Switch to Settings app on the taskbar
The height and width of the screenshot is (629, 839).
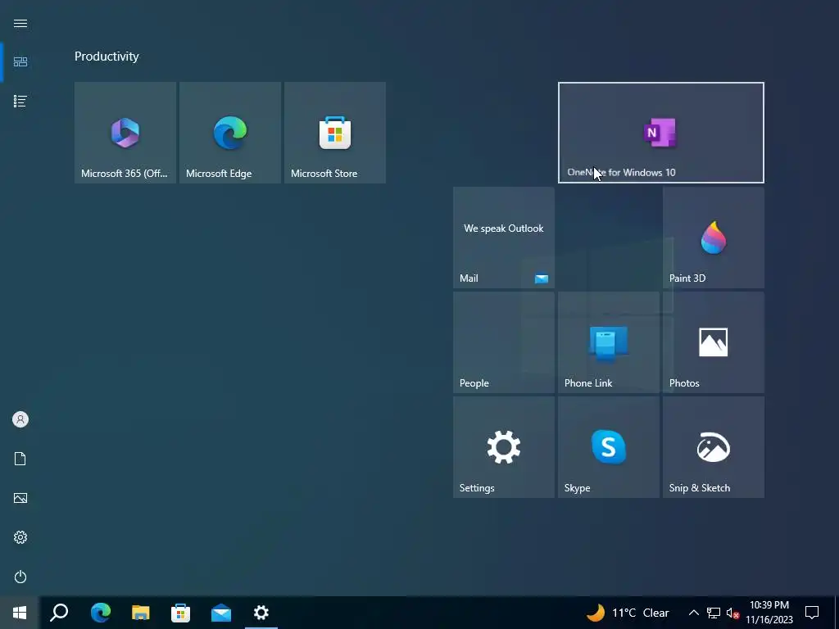coord(261,613)
